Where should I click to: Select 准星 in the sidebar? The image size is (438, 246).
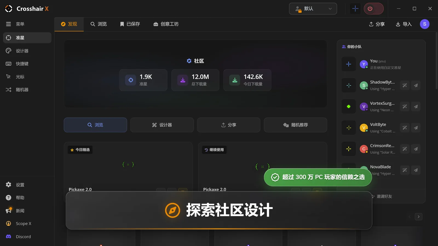(27, 38)
